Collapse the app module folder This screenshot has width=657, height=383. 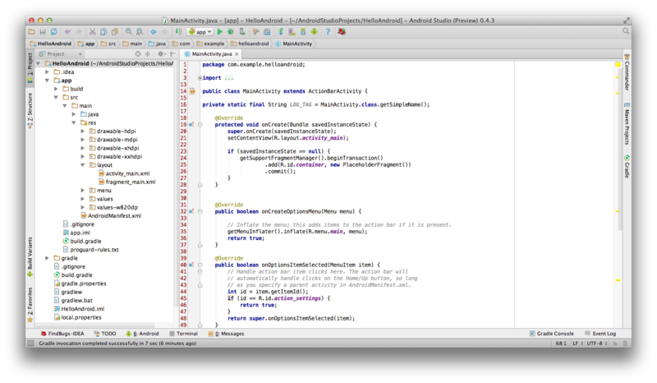point(48,80)
